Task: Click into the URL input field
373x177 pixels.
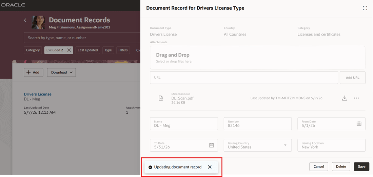Action: (x=244, y=78)
